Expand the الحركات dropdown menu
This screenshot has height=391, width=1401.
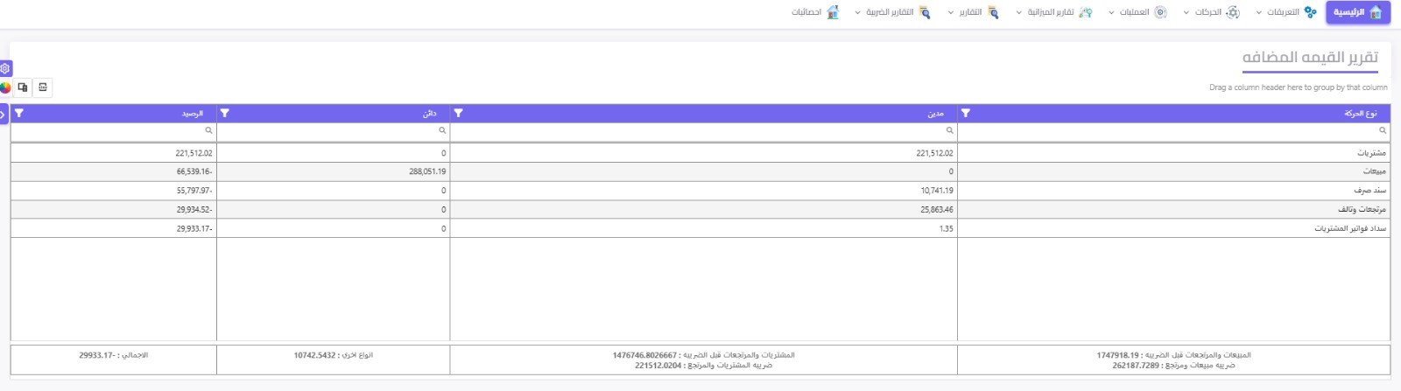tap(1211, 12)
